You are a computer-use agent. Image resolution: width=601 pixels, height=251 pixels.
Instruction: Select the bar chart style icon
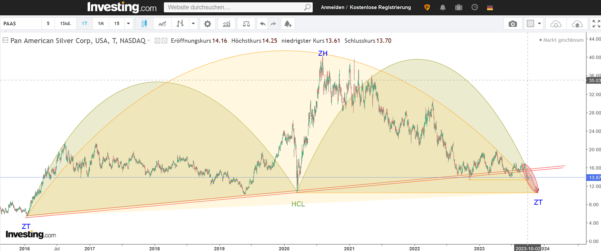tap(180, 24)
